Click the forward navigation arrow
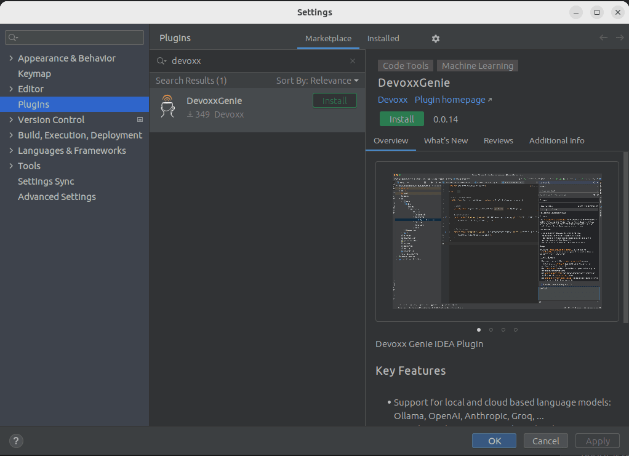 620,38
